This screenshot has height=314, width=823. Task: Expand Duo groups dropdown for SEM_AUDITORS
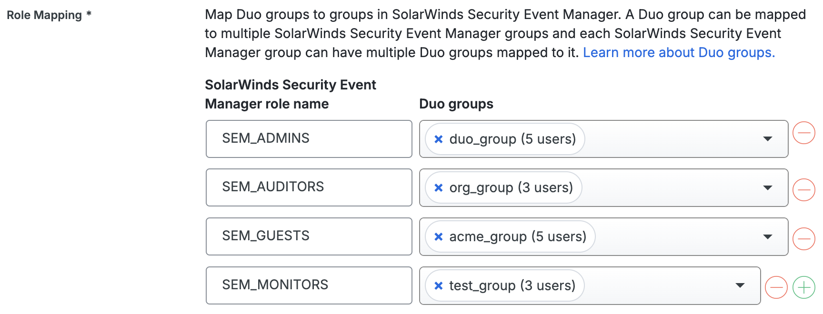[x=767, y=188]
